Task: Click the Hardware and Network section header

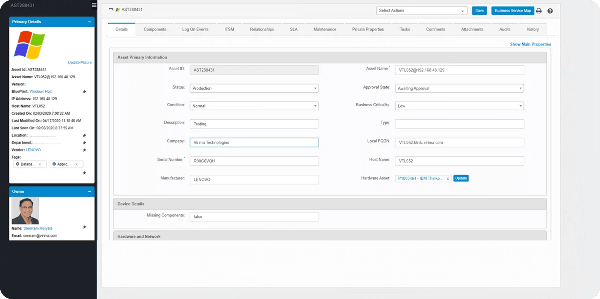Action: pos(330,236)
